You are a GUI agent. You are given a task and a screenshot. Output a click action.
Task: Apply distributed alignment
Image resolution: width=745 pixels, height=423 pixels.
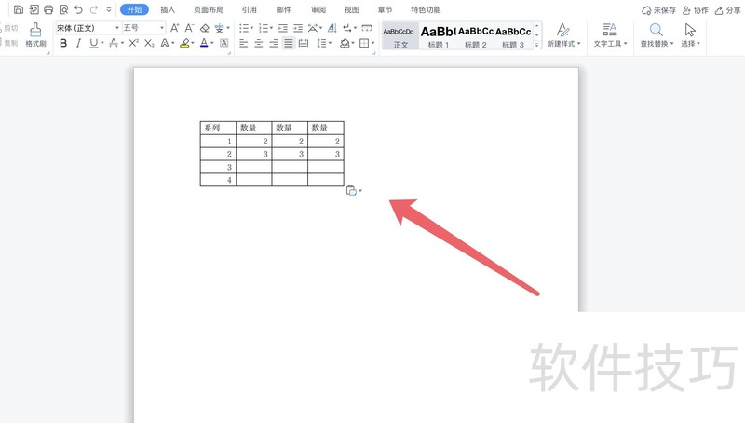pyautogui.click(x=304, y=43)
